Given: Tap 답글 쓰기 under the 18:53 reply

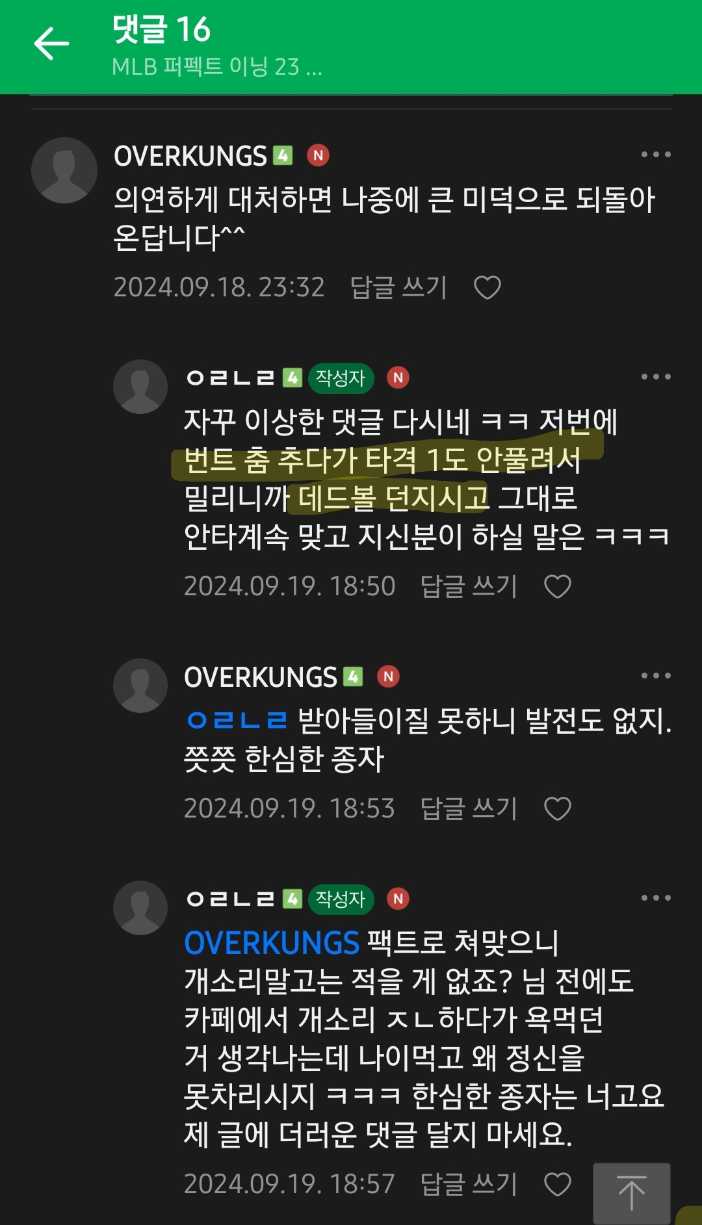Looking at the screenshot, I should [469, 808].
